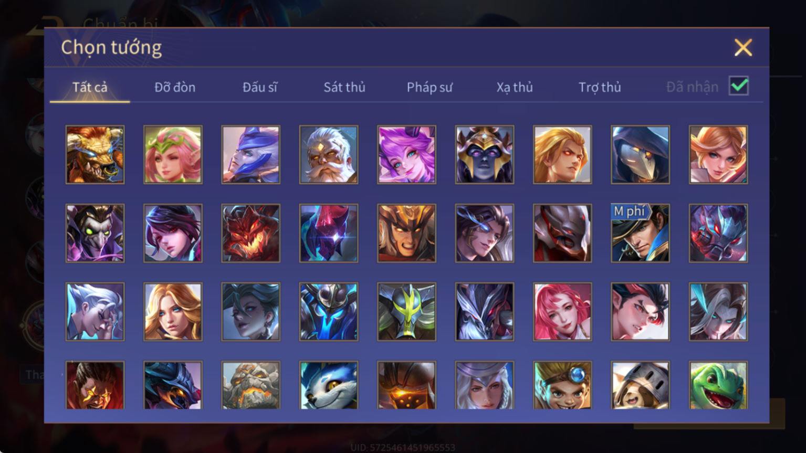The height and width of the screenshot is (453, 806).
Task: Filter by the 'Pháp sư' tab
Action: (x=430, y=87)
